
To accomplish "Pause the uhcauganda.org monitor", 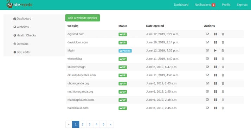I will coord(215,83).
